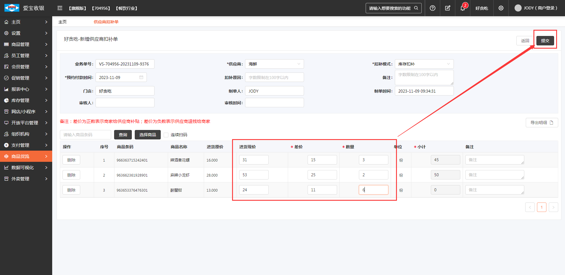
Task: Delete the 麻辣小龙虾 row
Action: pos(71,175)
